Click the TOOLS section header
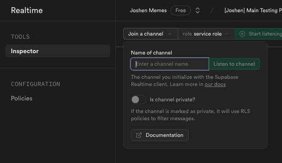 point(20,37)
